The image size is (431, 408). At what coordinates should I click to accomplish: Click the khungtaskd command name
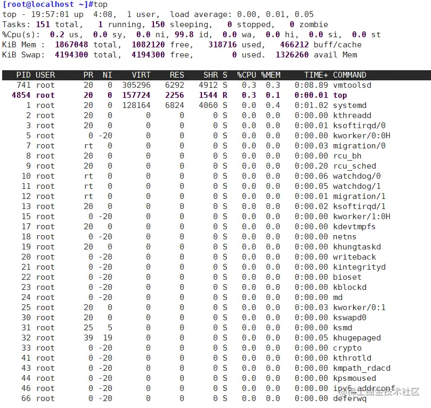pyautogui.click(x=357, y=247)
